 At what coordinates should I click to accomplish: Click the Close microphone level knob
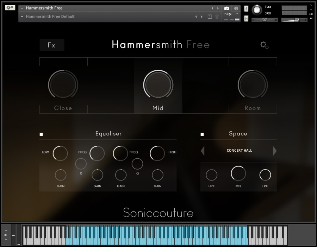(63, 85)
